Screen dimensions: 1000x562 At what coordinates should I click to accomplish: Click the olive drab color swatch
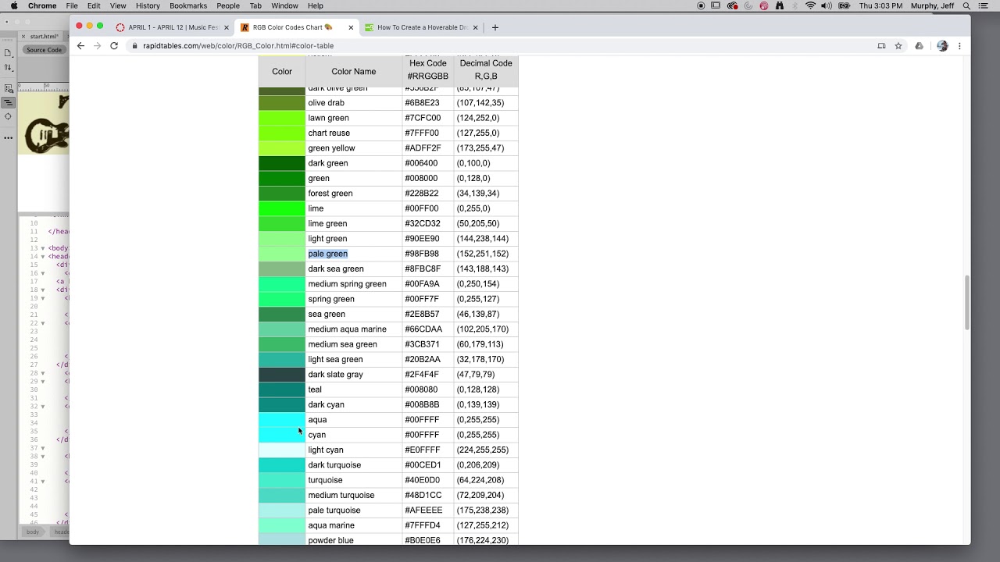[x=282, y=103]
